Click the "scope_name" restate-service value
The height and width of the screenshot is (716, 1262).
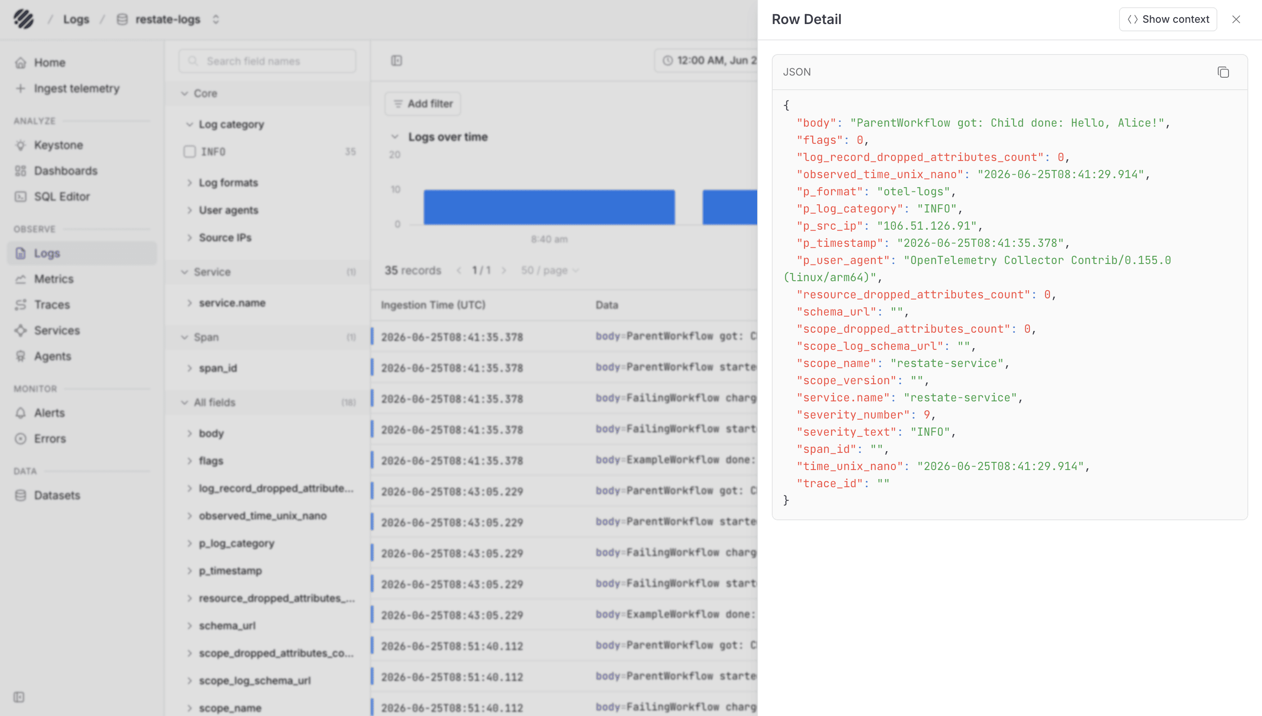(x=947, y=364)
